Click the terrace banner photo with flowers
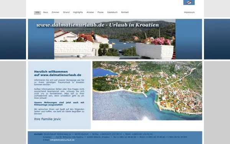Image resolution: width=230 pixels, height=144 pixels. [115, 39]
